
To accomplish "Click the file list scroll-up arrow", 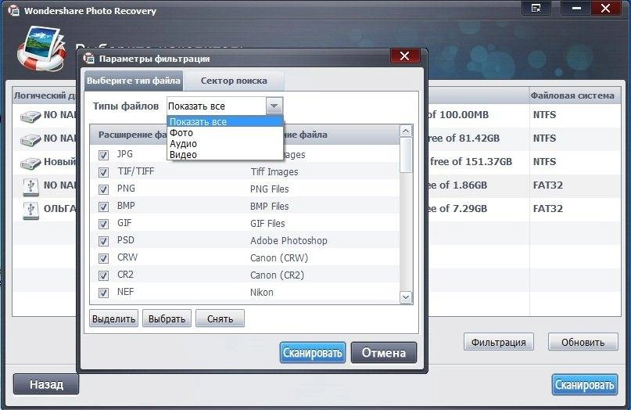I will point(406,131).
